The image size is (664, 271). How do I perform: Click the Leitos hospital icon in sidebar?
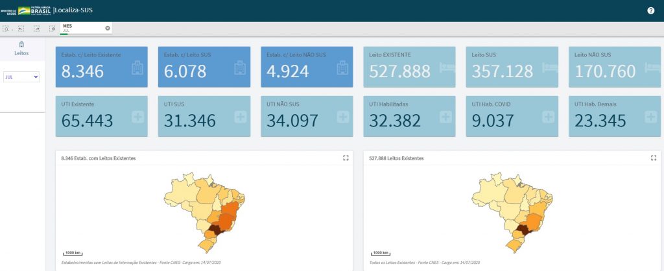pyautogui.click(x=22, y=44)
